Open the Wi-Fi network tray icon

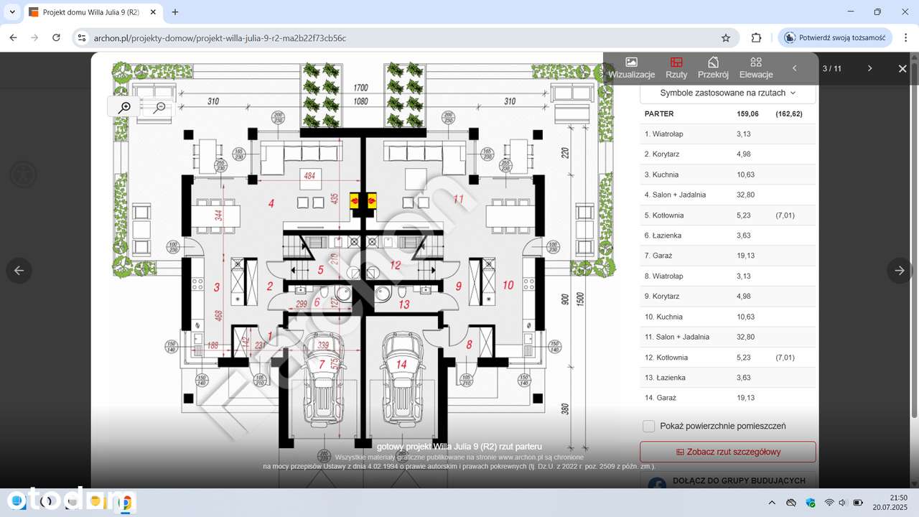829,503
